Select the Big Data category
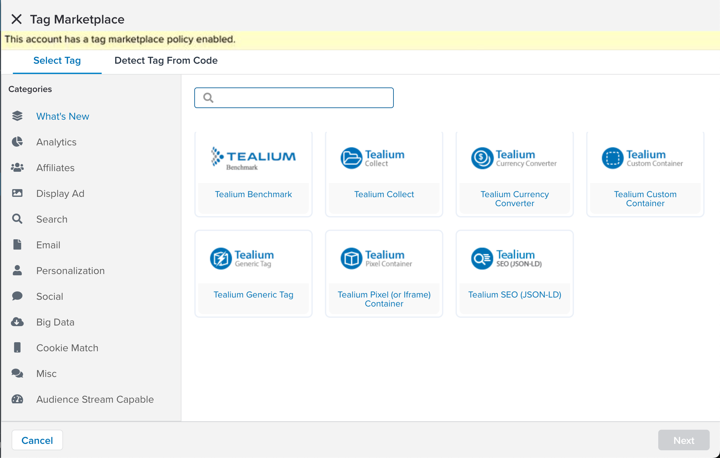Screen dimensions: 720x458 [55, 322]
